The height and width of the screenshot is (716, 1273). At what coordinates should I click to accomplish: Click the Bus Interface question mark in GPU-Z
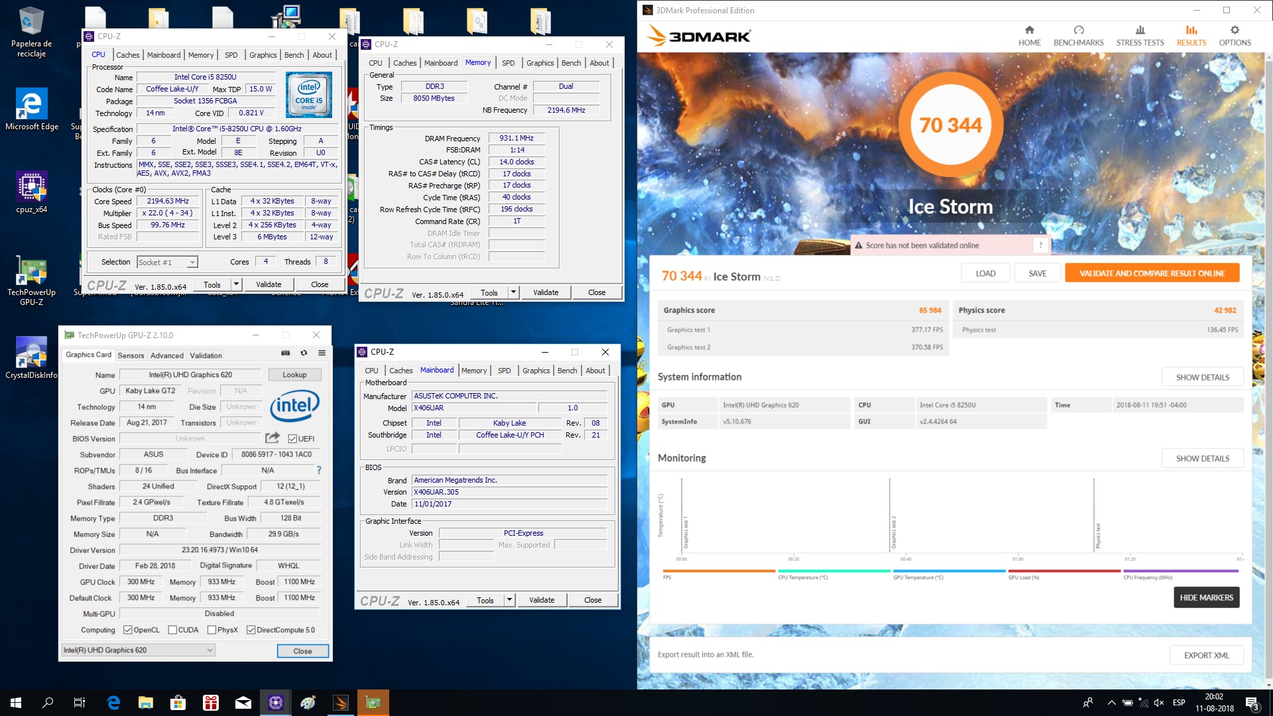(x=319, y=470)
